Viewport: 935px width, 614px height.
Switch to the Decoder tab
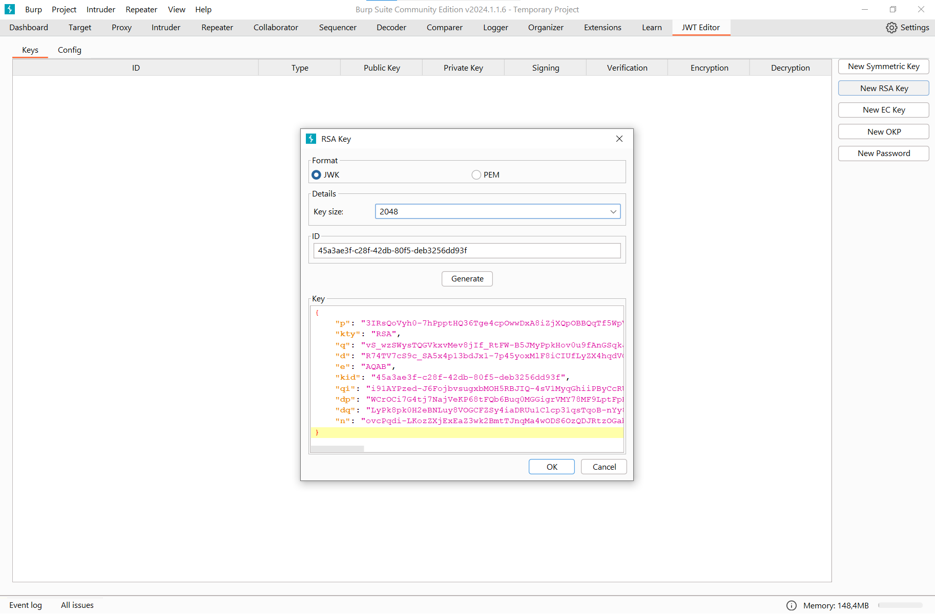pyautogui.click(x=391, y=28)
